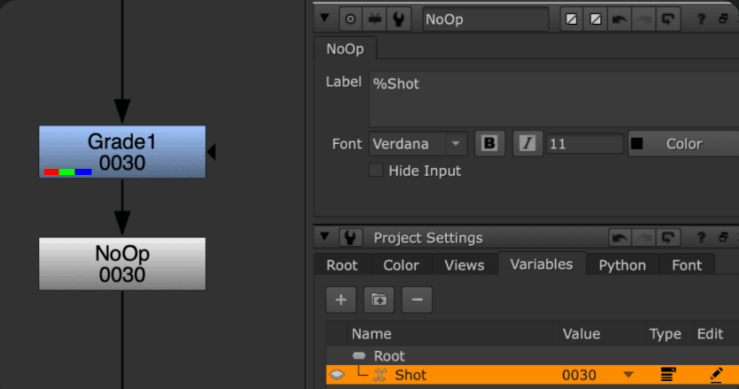
Task: Collapse the Project Settings panel
Action: [324, 238]
